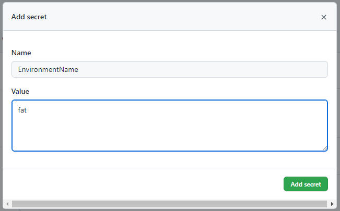Click the Name field label
340x211 pixels.
(21, 53)
